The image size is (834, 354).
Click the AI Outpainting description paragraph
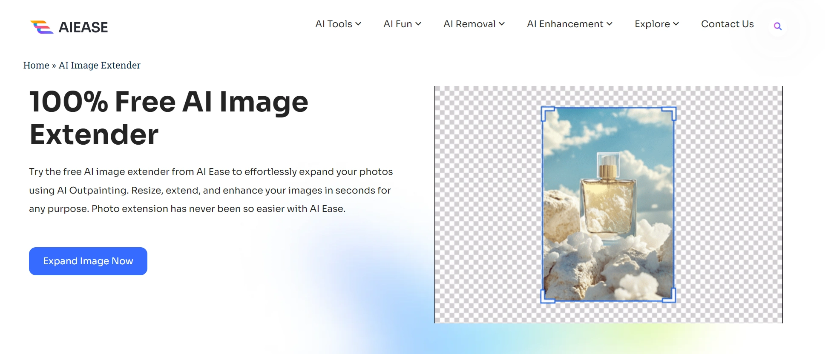pyautogui.click(x=210, y=190)
